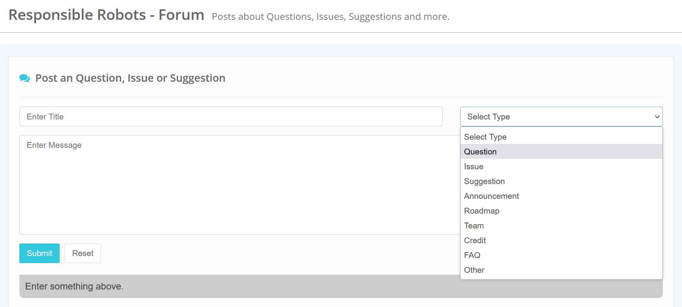Hit the Reset button
The width and height of the screenshot is (682, 307).
tap(83, 253)
